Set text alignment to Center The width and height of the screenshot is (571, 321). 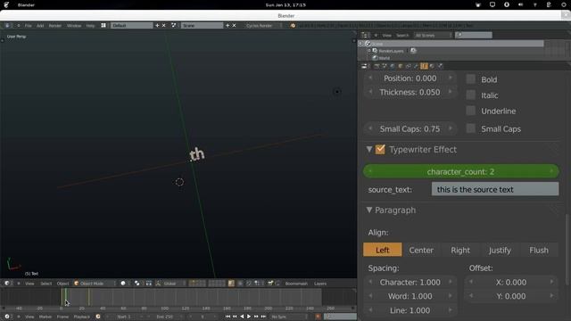[x=421, y=250]
